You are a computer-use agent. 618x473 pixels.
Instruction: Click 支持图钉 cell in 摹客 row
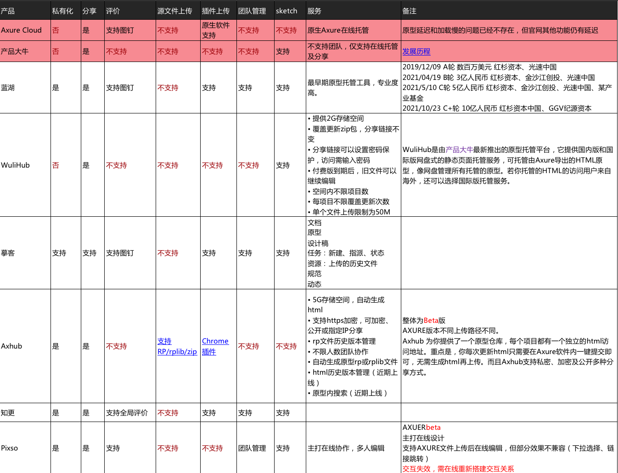(130, 253)
